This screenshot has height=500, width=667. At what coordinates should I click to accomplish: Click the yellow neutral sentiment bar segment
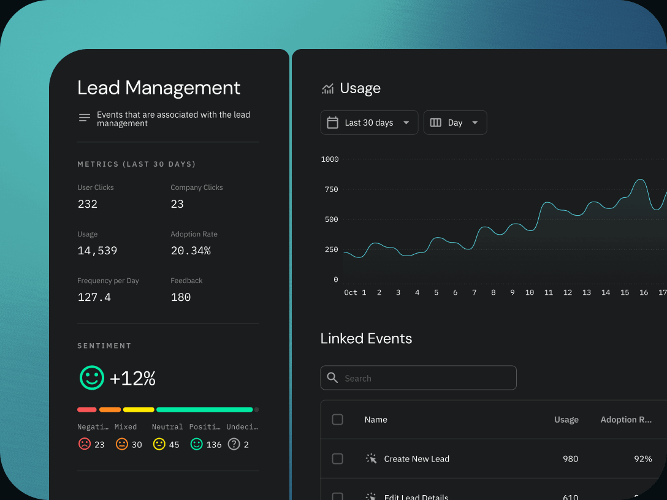coord(139,409)
